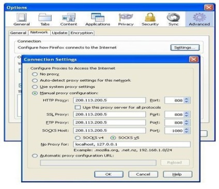
Task: Switch to the General sub-tab
Action: pos(18,33)
